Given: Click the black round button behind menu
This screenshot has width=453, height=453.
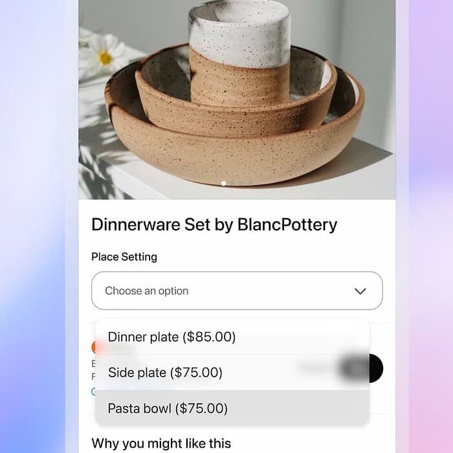Looking at the screenshot, I should point(376,368).
